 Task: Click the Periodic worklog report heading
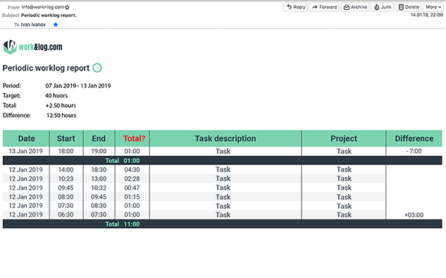click(46, 68)
